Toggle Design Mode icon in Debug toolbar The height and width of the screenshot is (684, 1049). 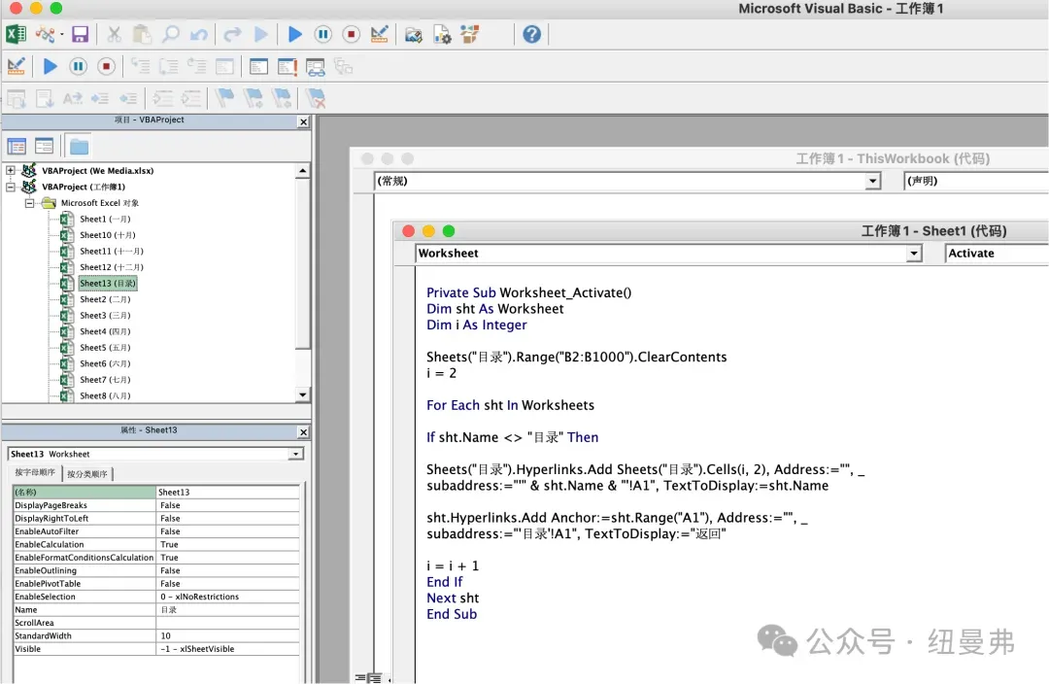(17, 66)
